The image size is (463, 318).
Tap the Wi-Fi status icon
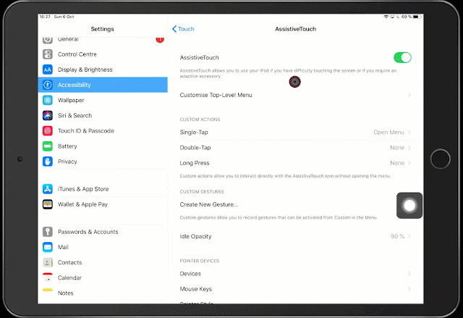point(386,17)
